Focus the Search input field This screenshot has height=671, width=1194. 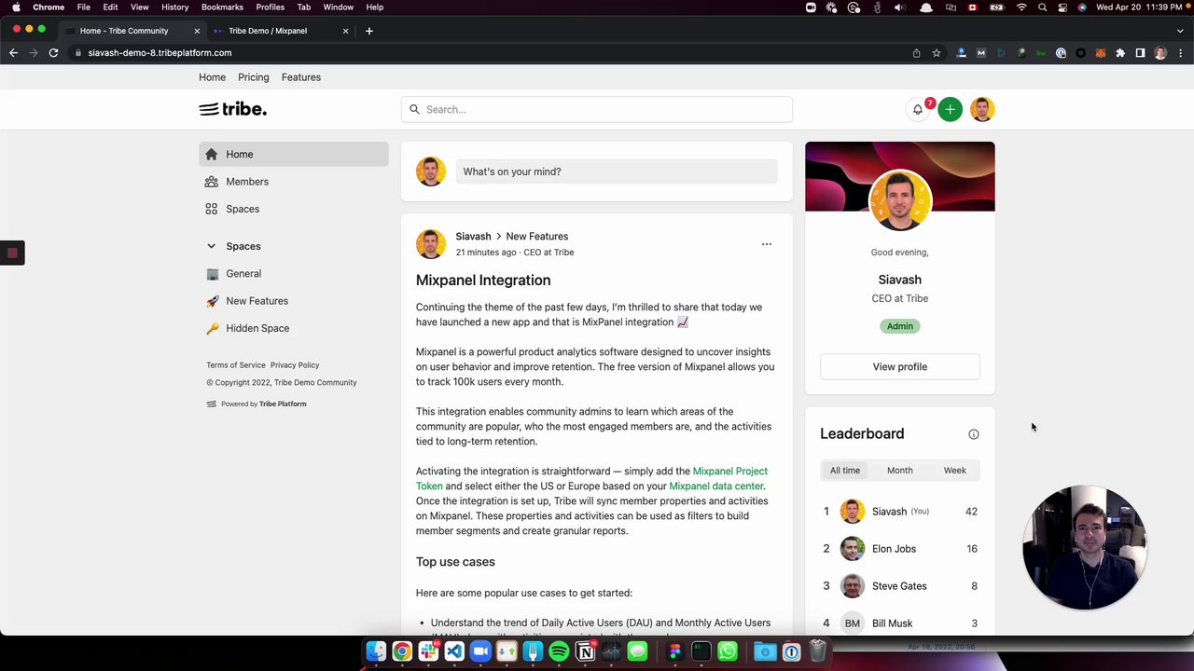click(x=597, y=110)
